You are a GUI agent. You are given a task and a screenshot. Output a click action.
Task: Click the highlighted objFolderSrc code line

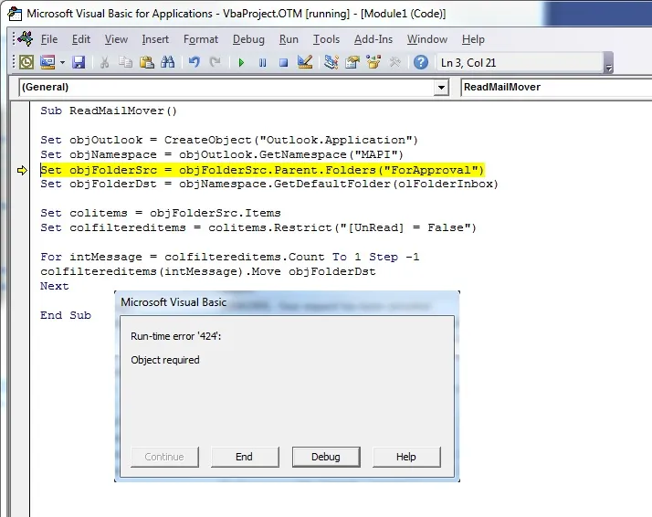(262, 170)
